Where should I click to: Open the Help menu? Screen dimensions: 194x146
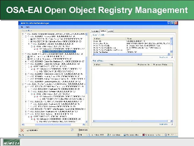tap(28, 27)
